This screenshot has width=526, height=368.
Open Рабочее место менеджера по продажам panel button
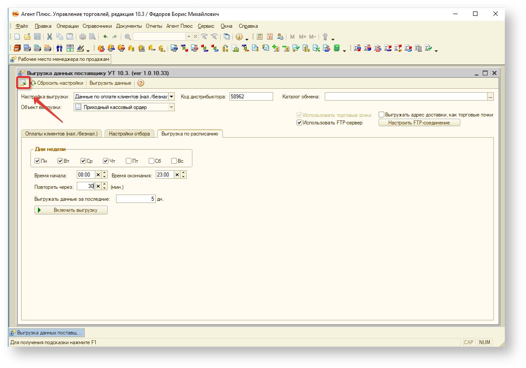60,60
